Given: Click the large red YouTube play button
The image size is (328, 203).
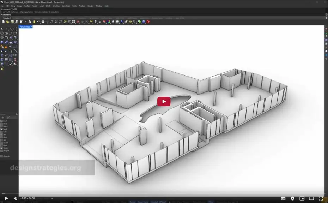Looking at the screenshot, I should click(164, 101).
